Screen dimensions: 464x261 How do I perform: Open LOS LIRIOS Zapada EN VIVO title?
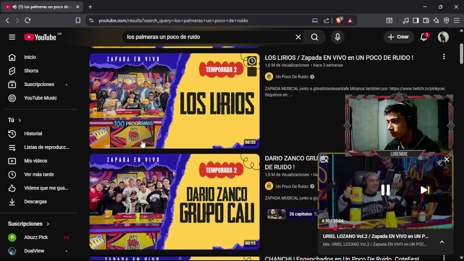pos(339,58)
